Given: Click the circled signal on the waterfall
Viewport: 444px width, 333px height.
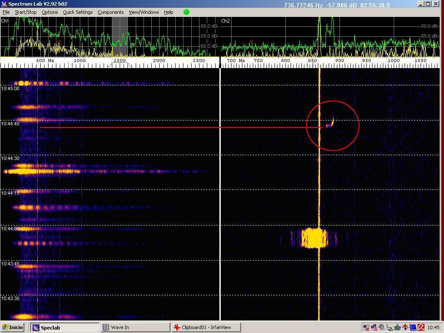Looking at the screenshot, I should [x=331, y=124].
